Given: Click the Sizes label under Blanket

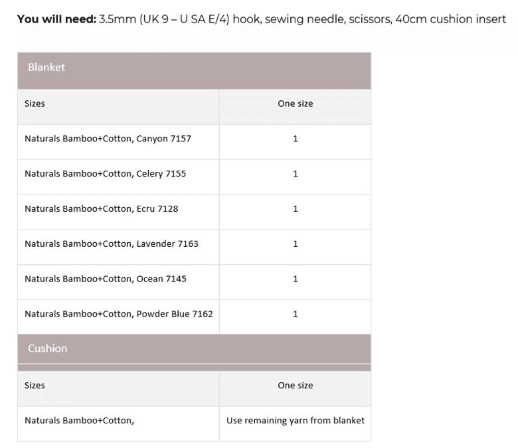Looking at the screenshot, I should pos(35,104).
